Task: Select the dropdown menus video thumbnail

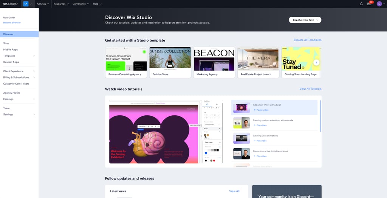Action: click(x=241, y=153)
